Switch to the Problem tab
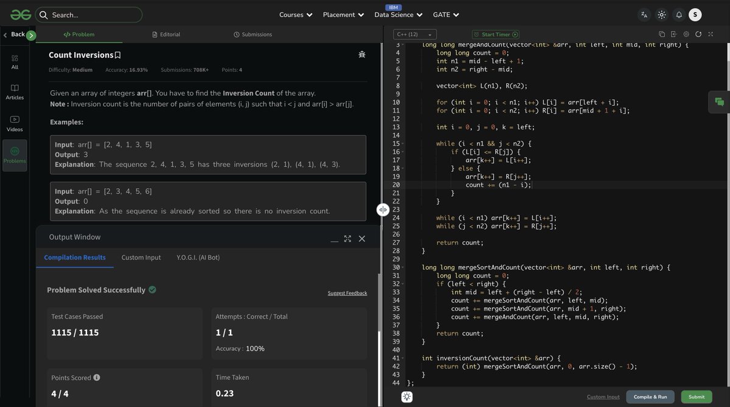 coord(78,35)
